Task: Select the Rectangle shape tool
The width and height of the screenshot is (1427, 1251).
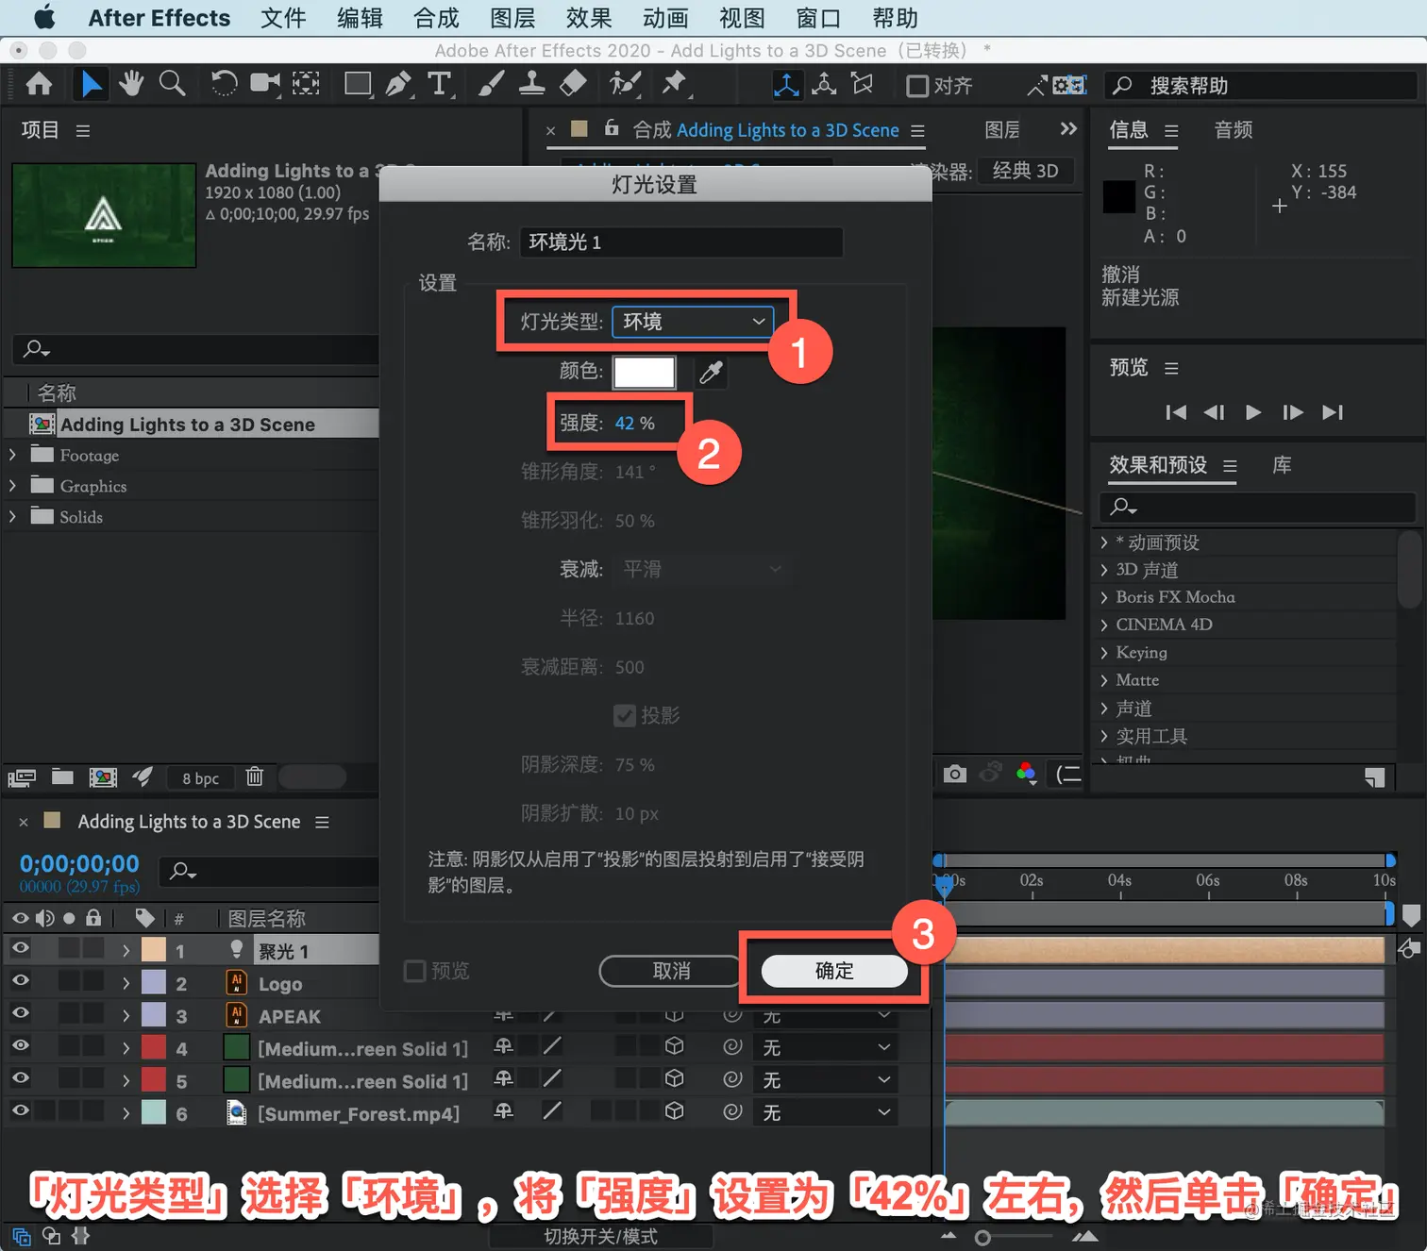Action: pos(358,85)
